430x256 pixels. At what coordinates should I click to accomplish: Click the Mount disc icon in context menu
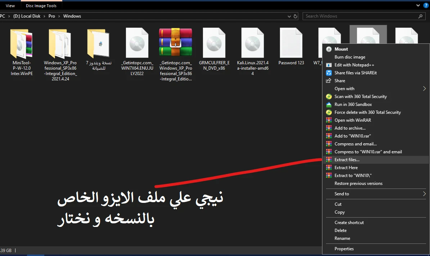[329, 49]
